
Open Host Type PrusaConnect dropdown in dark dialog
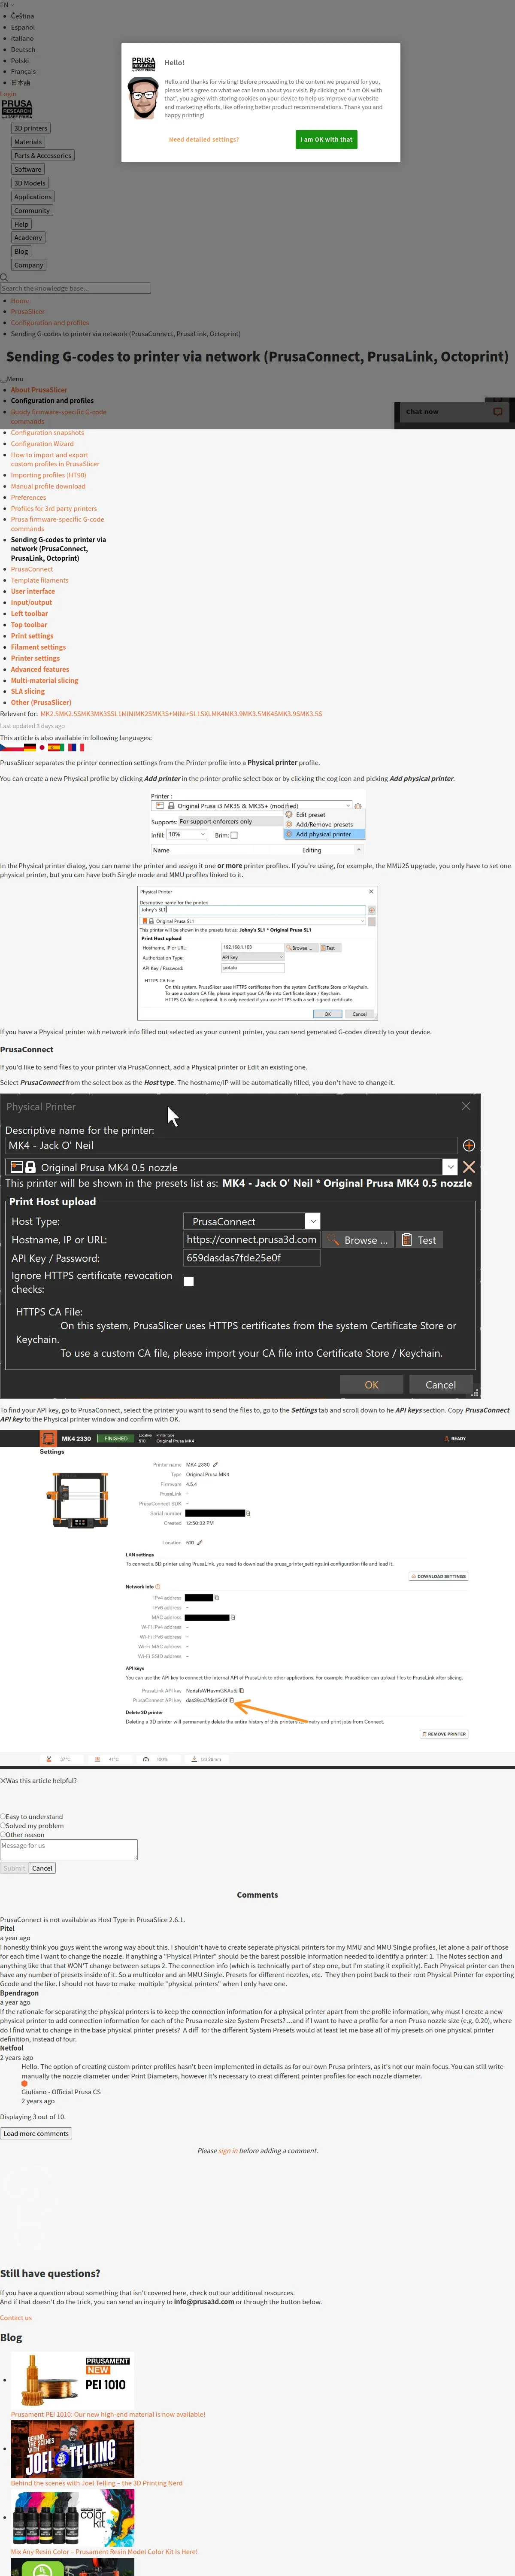(x=251, y=1221)
